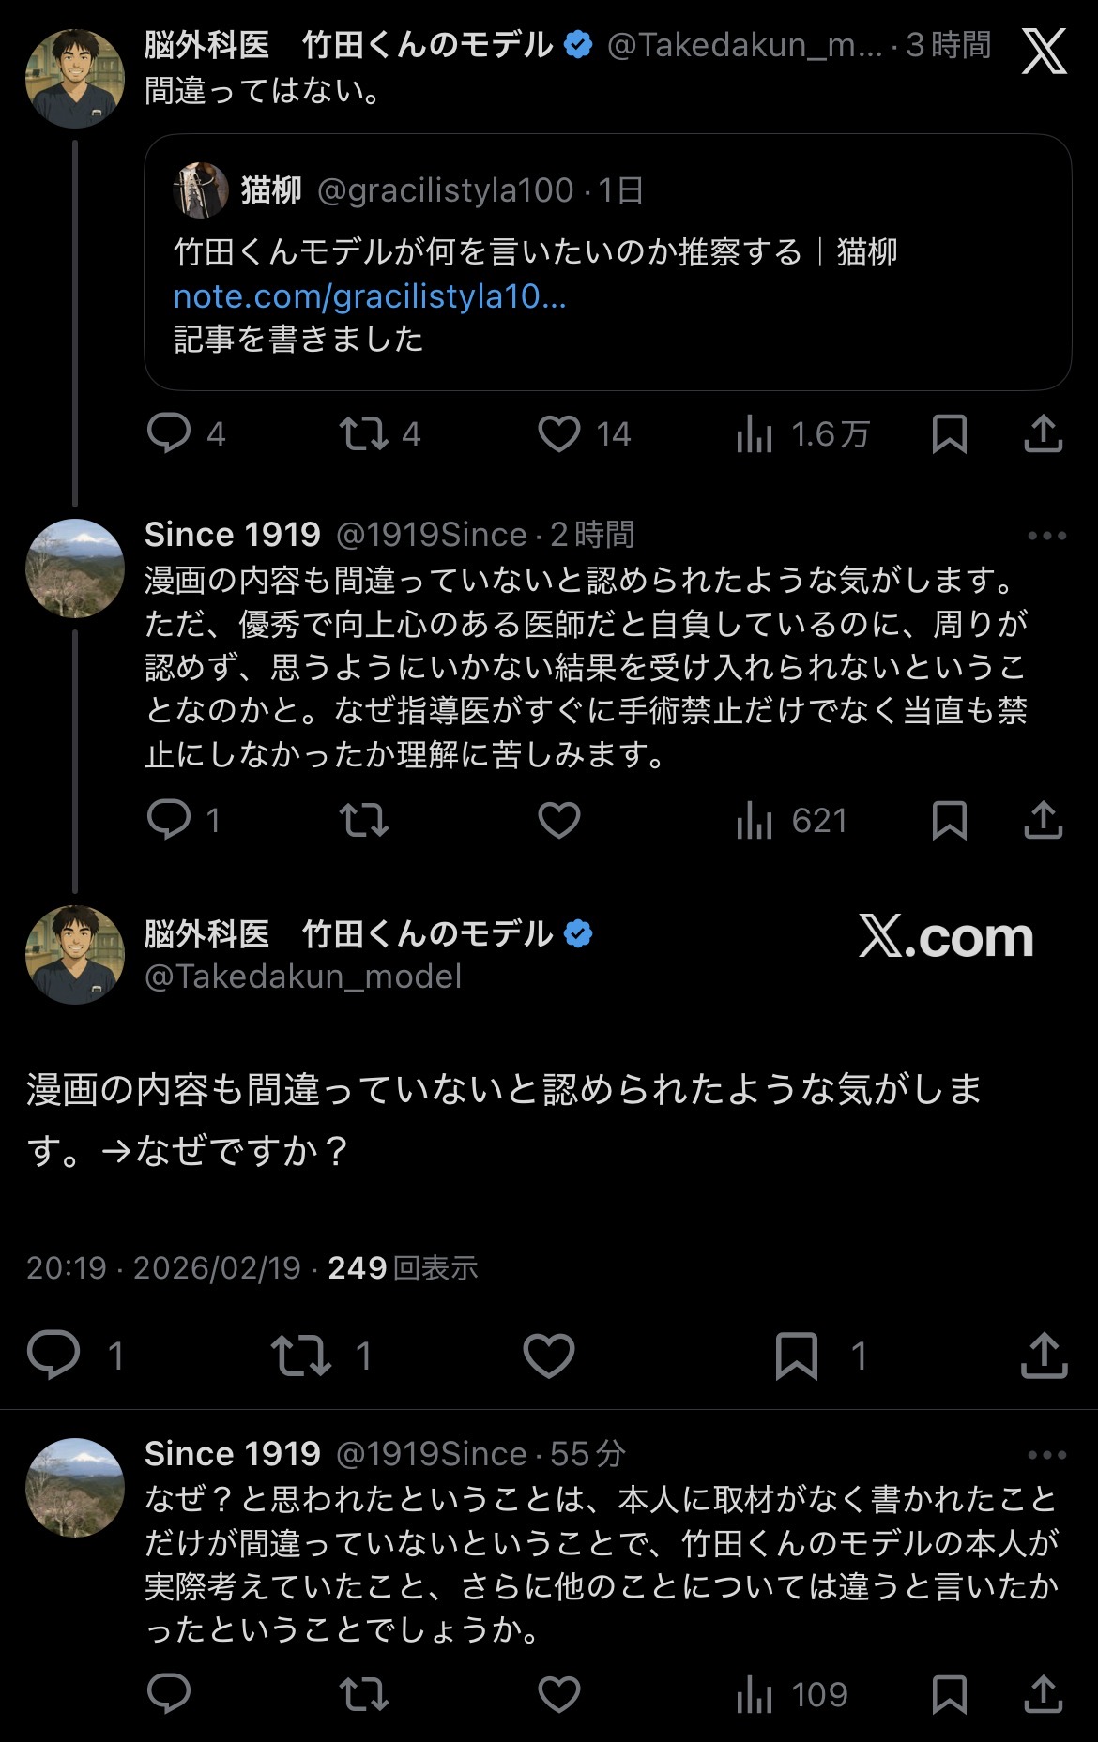Open reply on the top 間違ってはない post
The width and height of the screenshot is (1098, 1742).
tap(169, 433)
